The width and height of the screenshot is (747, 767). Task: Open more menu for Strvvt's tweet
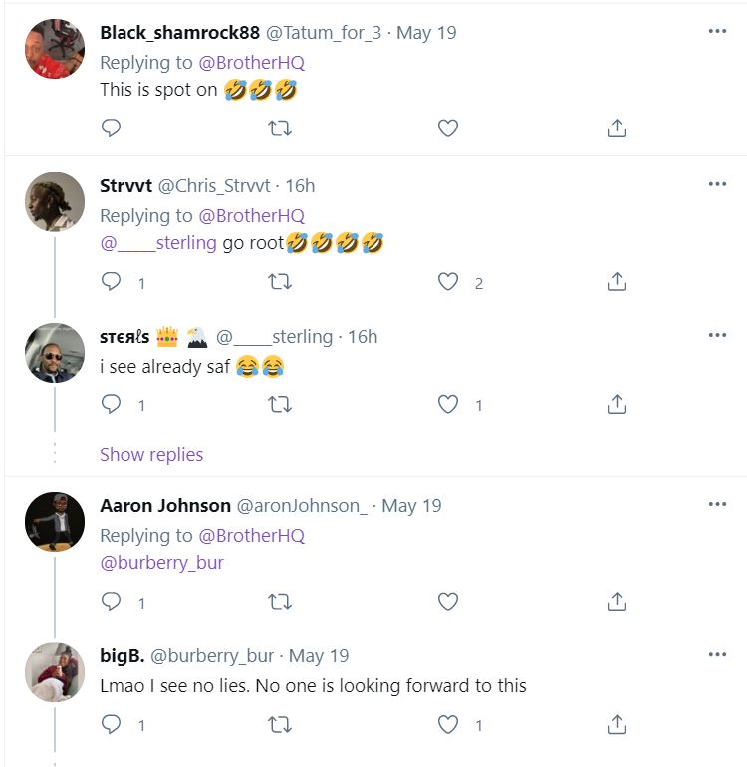point(717,185)
